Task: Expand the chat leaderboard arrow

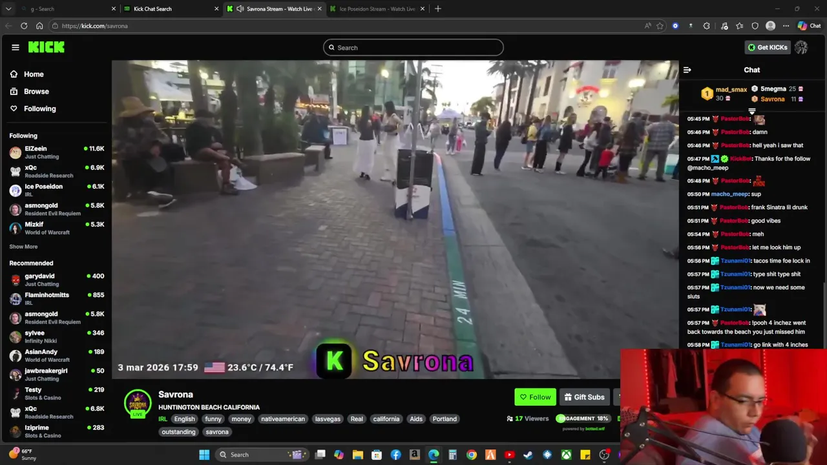Action: pyautogui.click(x=751, y=112)
